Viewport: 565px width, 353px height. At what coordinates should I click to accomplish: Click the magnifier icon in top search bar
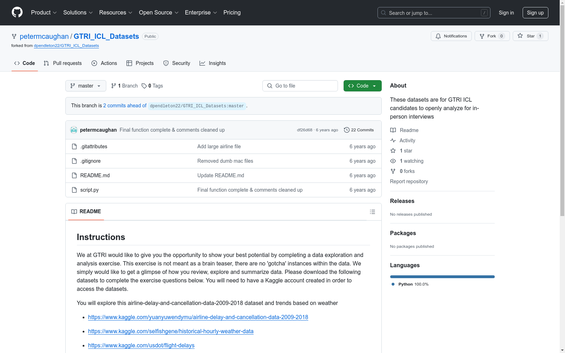tap(383, 13)
